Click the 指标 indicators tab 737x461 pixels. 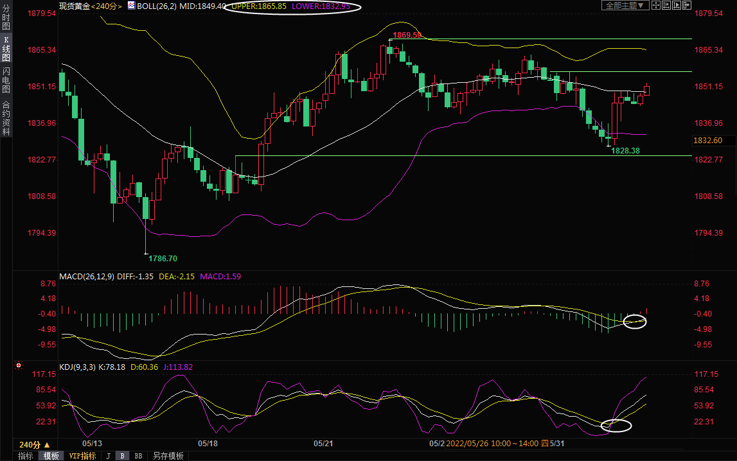click(26, 456)
